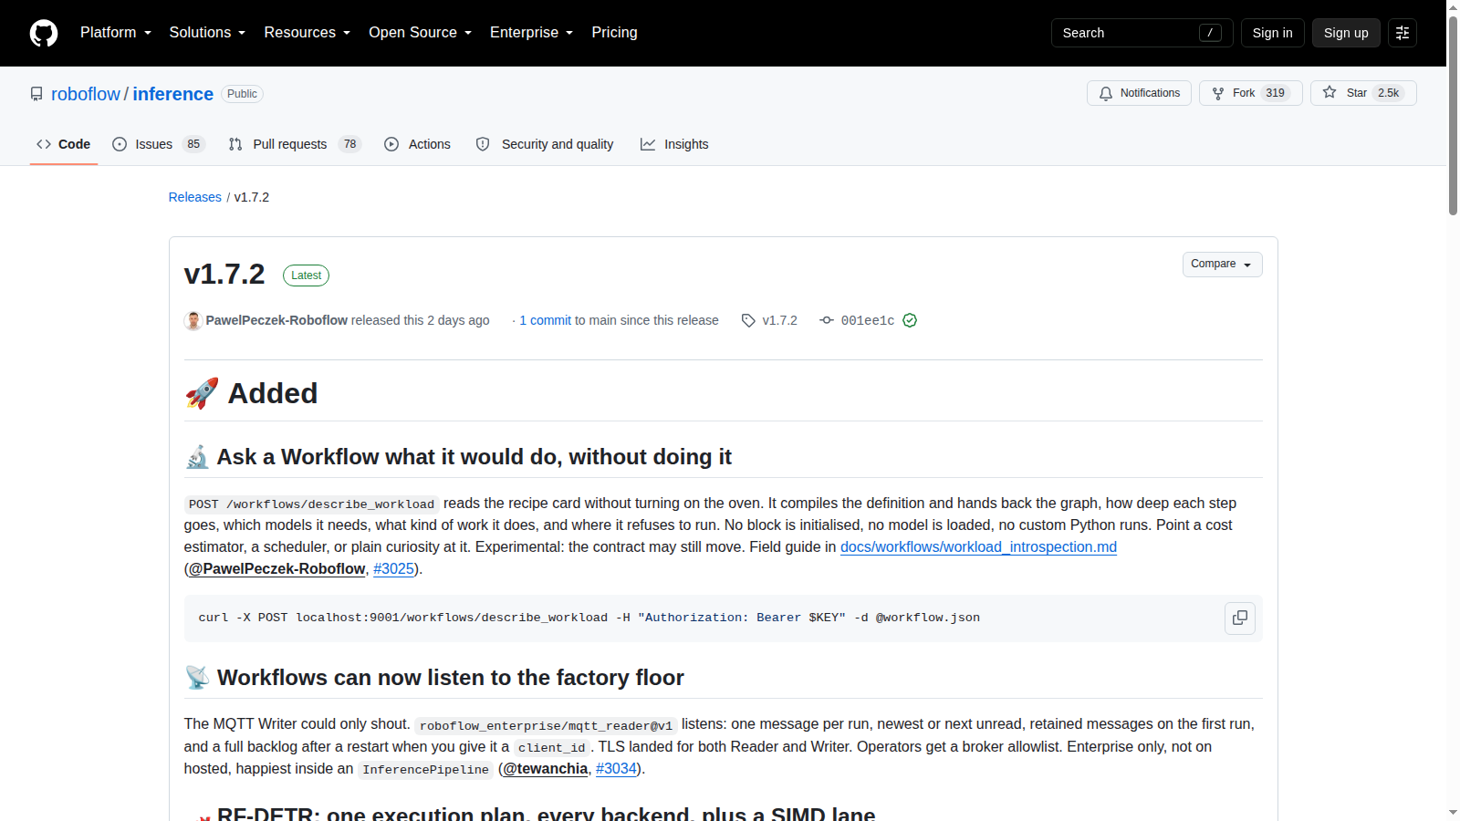
Task: Open docs/workflows/workload_introspection.md link
Action: 978,547
